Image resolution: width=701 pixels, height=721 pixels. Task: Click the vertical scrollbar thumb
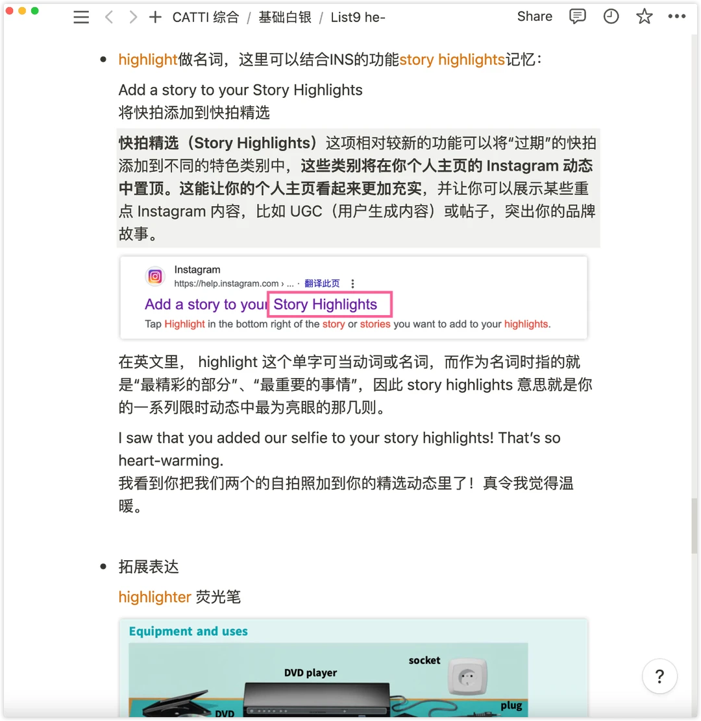coord(694,526)
